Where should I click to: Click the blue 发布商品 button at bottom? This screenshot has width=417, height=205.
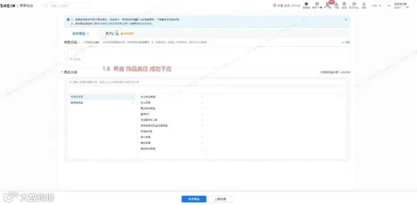click(x=193, y=199)
